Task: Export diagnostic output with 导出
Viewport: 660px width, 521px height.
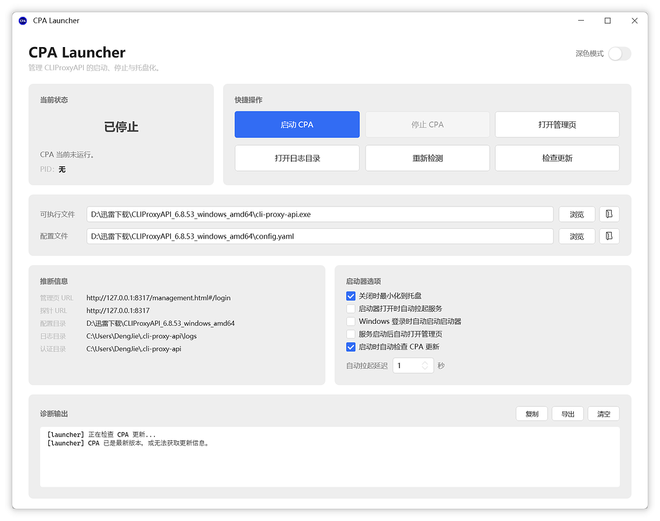Action: 568,413
